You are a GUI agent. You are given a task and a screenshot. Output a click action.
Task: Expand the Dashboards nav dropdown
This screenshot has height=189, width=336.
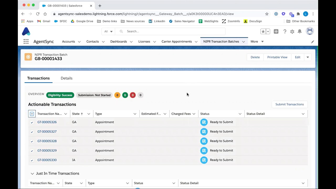coord(131,42)
